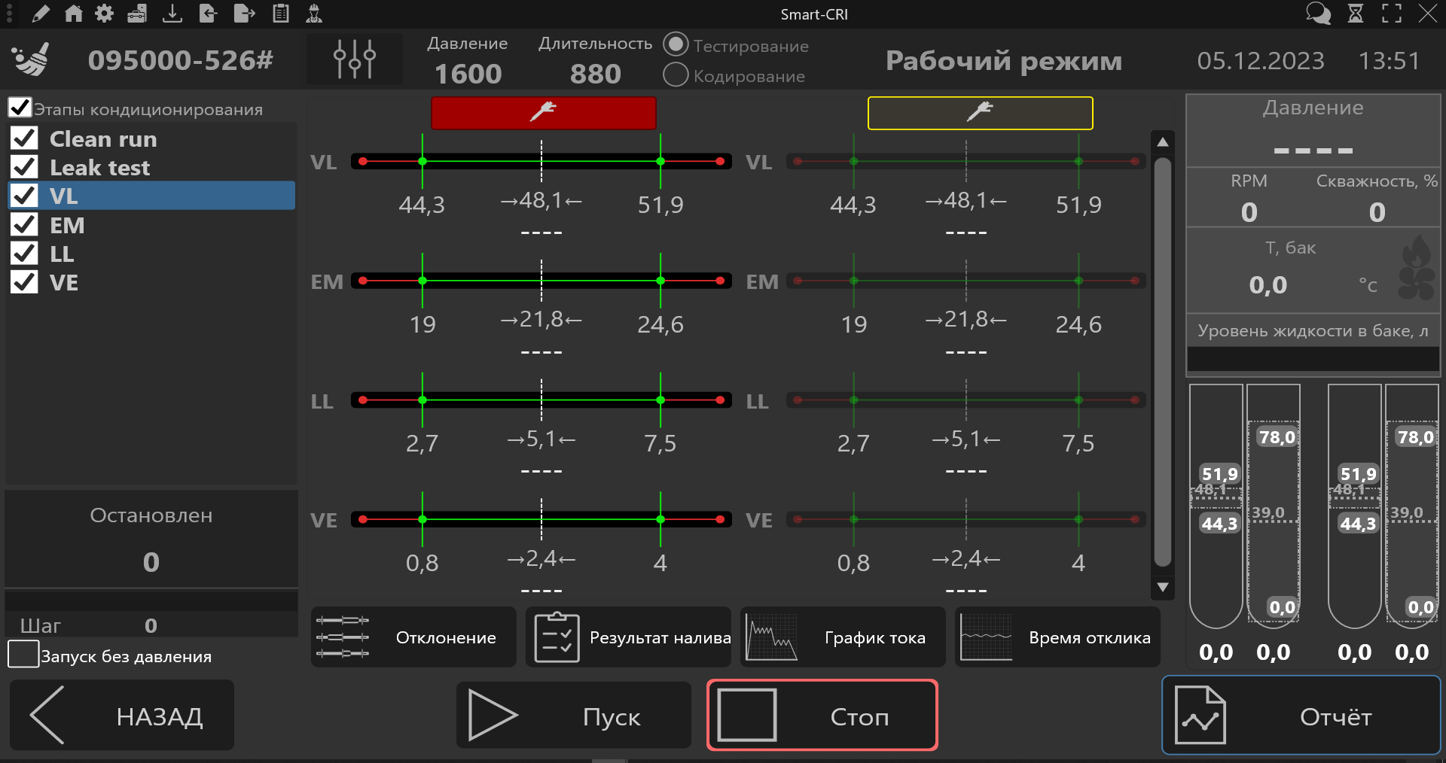Click the red injector header button

point(543,113)
